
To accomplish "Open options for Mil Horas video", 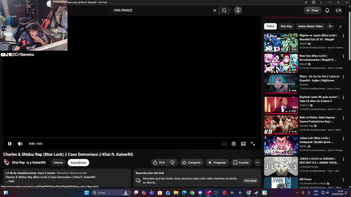I will (x=343, y=180).
